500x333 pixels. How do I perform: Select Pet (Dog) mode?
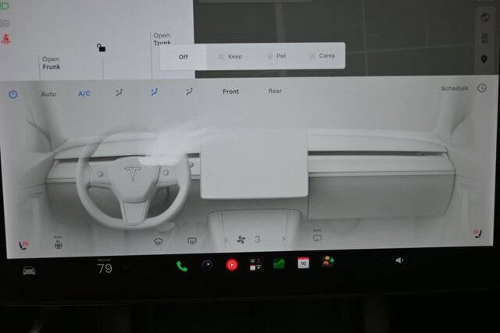point(277,56)
